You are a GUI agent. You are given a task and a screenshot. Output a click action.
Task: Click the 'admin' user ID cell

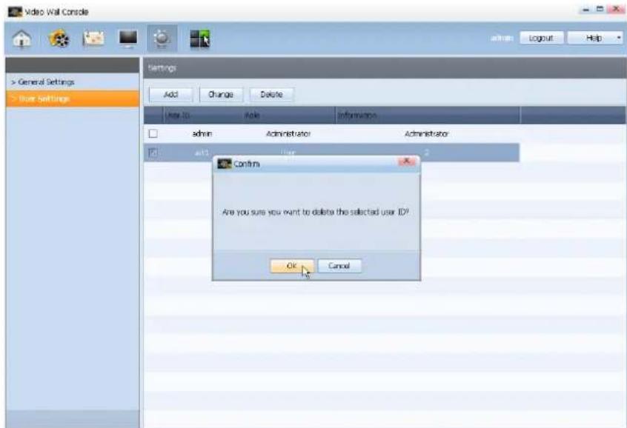[x=202, y=134]
